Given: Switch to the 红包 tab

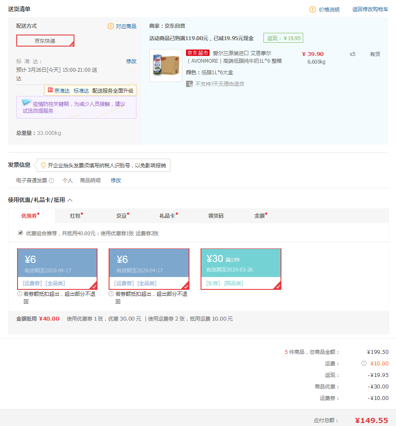Looking at the screenshot, I should tap(76, 216).
